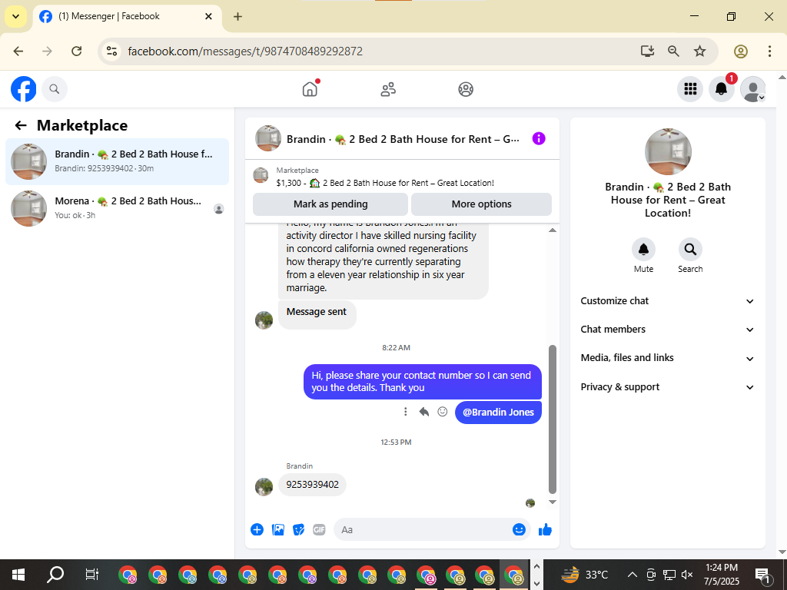
Task: Open the emoji picker in message box
Action: (x=519, y=530)
